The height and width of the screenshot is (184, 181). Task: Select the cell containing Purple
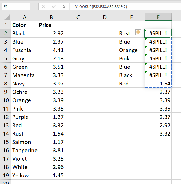click(25, 117)
